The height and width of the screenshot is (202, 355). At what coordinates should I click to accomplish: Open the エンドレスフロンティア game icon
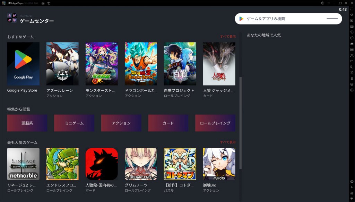coord(62,164)
